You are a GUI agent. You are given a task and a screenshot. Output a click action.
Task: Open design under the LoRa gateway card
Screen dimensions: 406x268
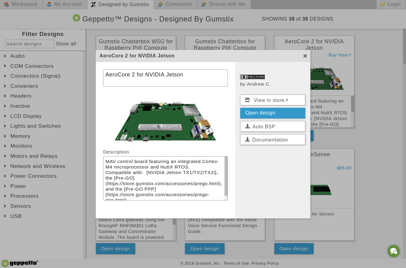click(x=115, y=249)
